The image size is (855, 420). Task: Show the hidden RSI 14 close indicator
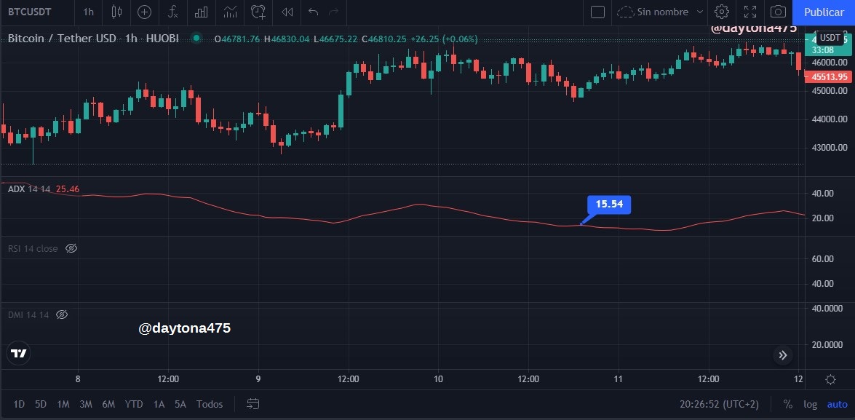pos(71,249)
